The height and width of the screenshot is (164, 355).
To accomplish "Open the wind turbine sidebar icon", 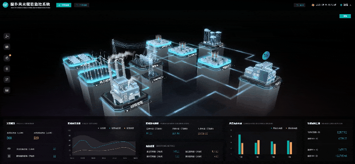I will click(x=7, y=36).
